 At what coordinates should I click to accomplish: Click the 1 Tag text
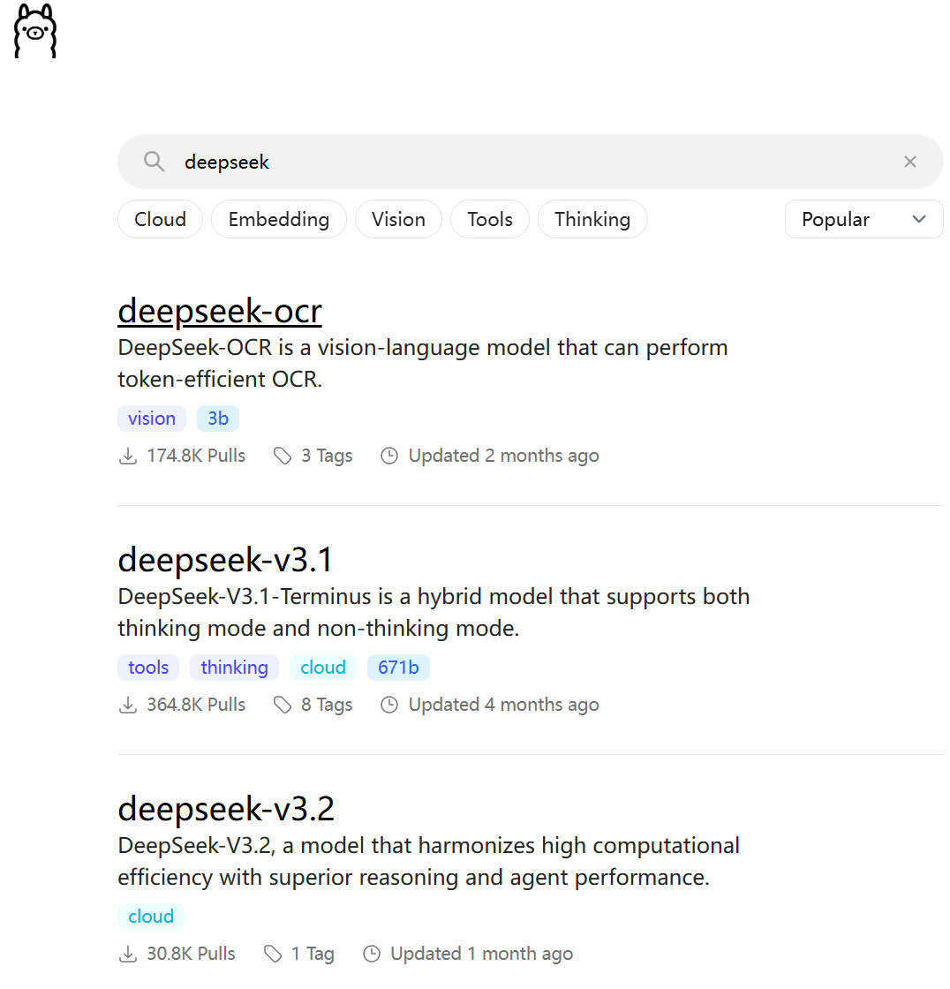[x=313, y=955]
